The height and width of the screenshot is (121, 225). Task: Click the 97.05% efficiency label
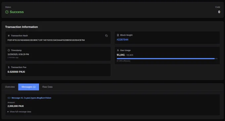pyautogui.click(x=123, y=61)
